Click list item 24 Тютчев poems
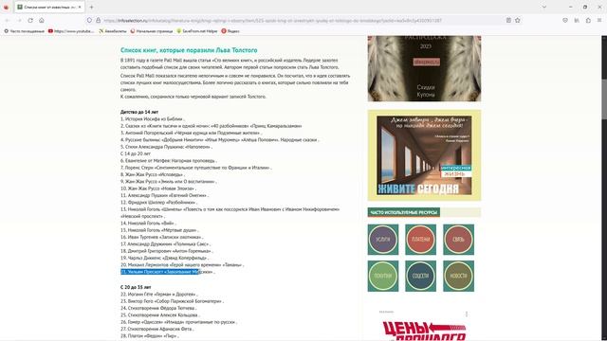Viewport: 607px width, 341px height. (x=158, y=308)
